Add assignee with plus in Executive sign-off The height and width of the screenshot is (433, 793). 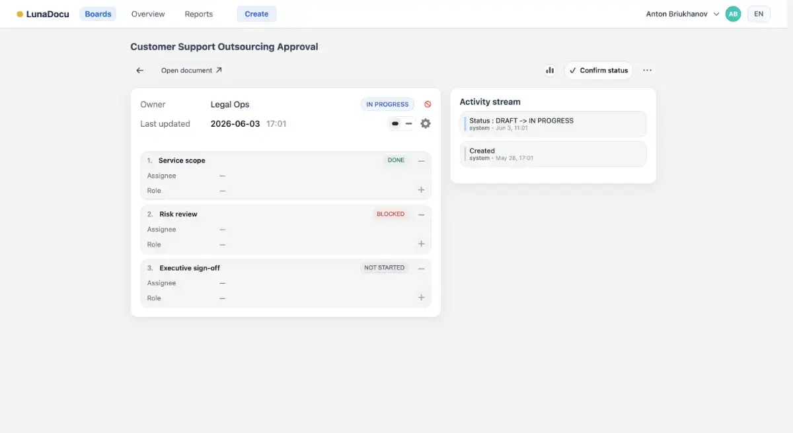click(421, 298)
